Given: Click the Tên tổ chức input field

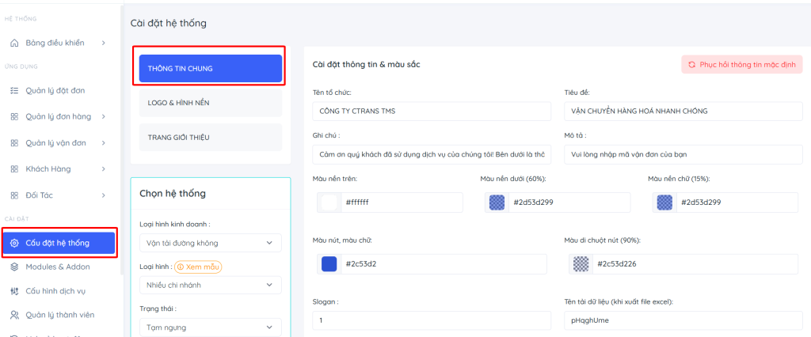Looking at the screenshot, I should (432, 111).
